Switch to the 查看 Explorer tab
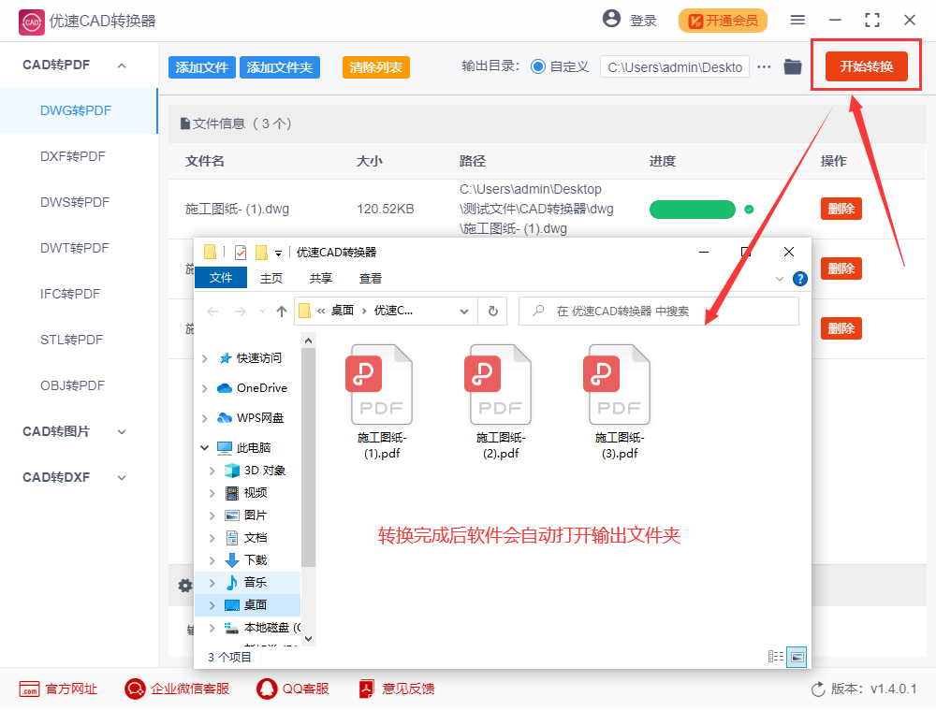 tap(370, 277)
